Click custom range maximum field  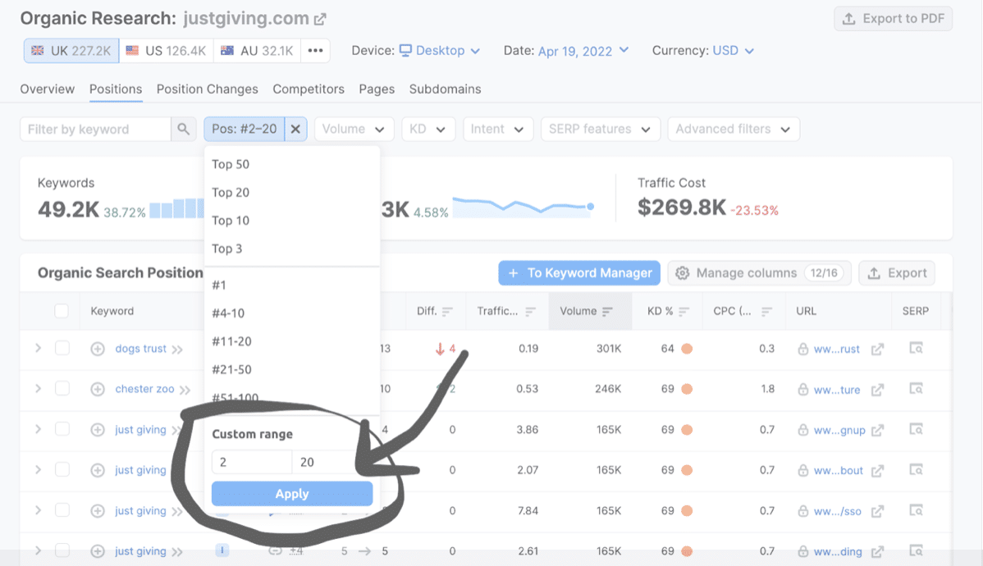pyautogui.click(x=332, y=463)
